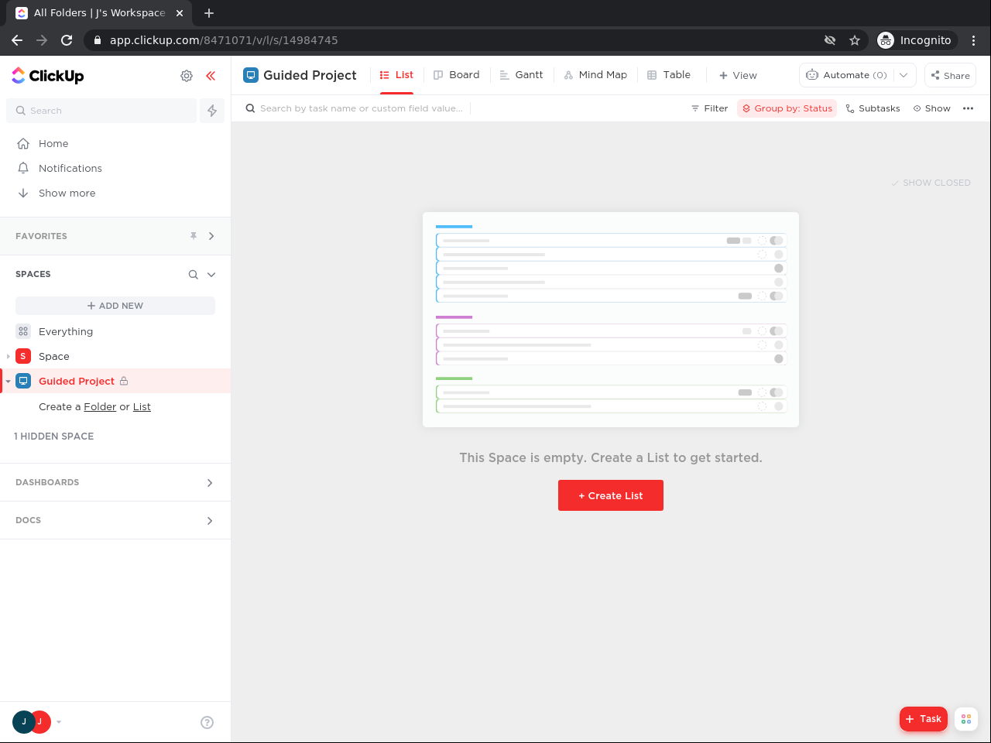Click the Guided Project space icon in header
This screenshot has height=743, width=991.
tap(251, 75)
